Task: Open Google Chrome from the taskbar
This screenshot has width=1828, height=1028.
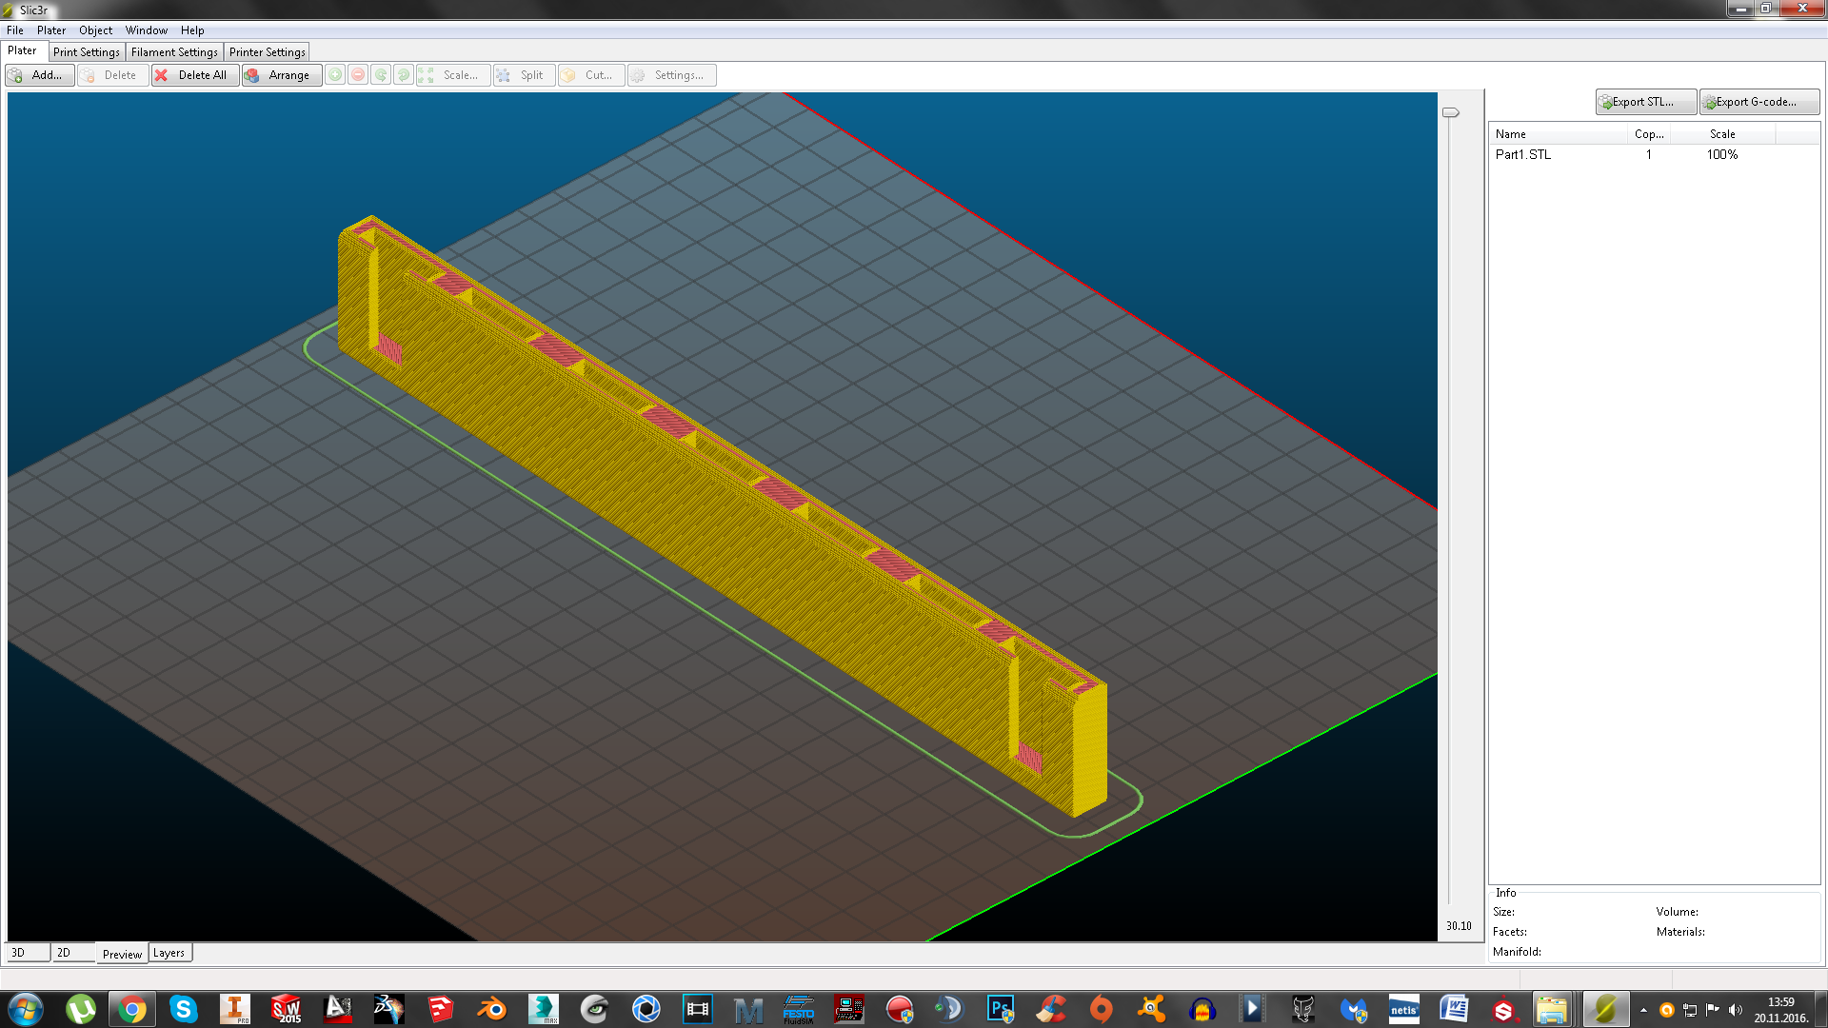Action: 132,1009
